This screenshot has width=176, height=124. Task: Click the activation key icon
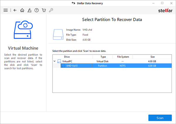pos(51,10)
